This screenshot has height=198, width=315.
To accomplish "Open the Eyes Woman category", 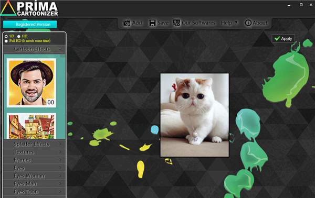I will point(34,175).
